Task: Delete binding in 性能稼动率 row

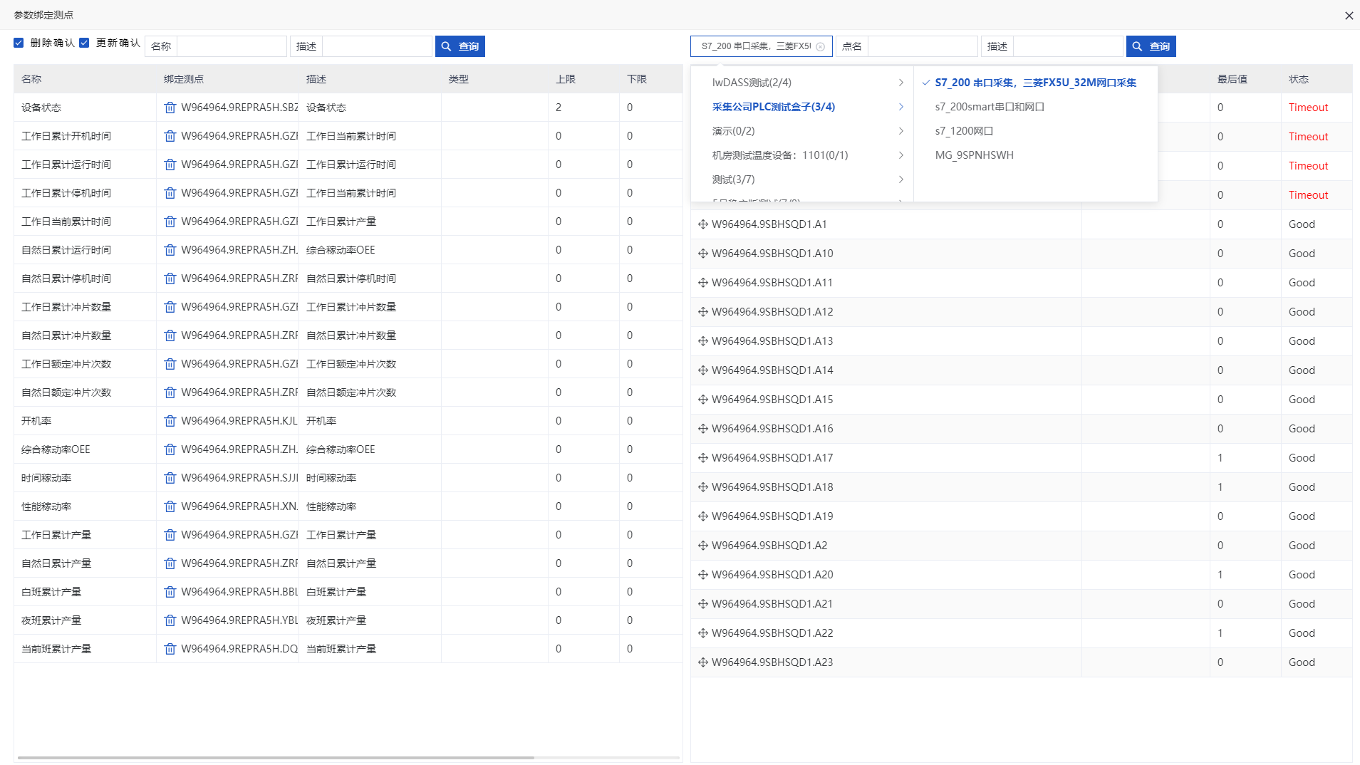Action: (170, 506)
